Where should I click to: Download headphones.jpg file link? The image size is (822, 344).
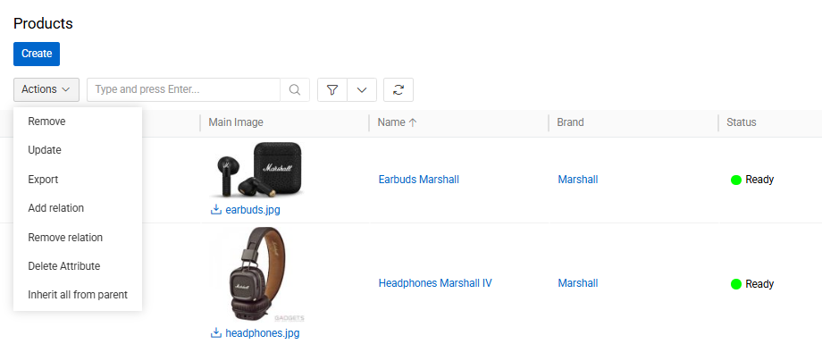tap(262, 333)
